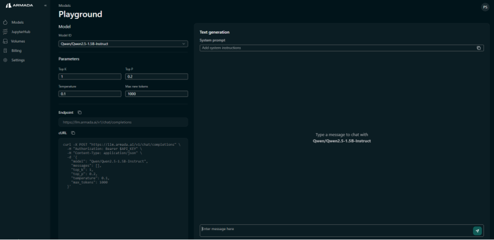Click the Volumes drive icon in the sidebar
This screenshot has height=240, width=494.
pyautogui.click(x=5, y=41)
